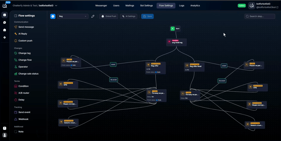Select the A/B router item

tap(22, 93)
